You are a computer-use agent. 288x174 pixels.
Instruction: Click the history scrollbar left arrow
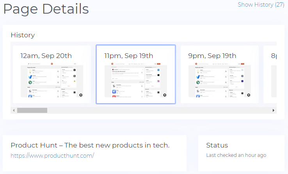(x=14, y=111)
